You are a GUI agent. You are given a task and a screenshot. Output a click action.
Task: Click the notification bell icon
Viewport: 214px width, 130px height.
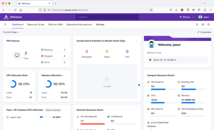(197, 24)
